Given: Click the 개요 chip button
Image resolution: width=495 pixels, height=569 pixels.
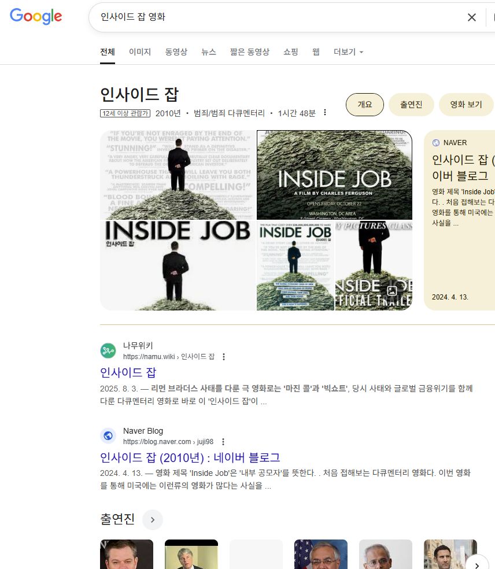Looking at the screenshot, I should pyautogui.click(x=365, y=105).
